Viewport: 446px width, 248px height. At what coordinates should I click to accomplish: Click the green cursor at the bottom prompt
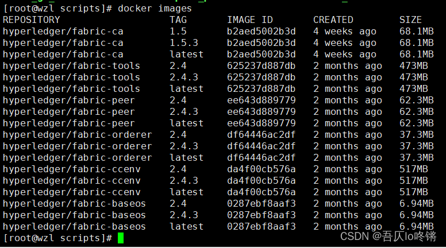coord(121,238)
